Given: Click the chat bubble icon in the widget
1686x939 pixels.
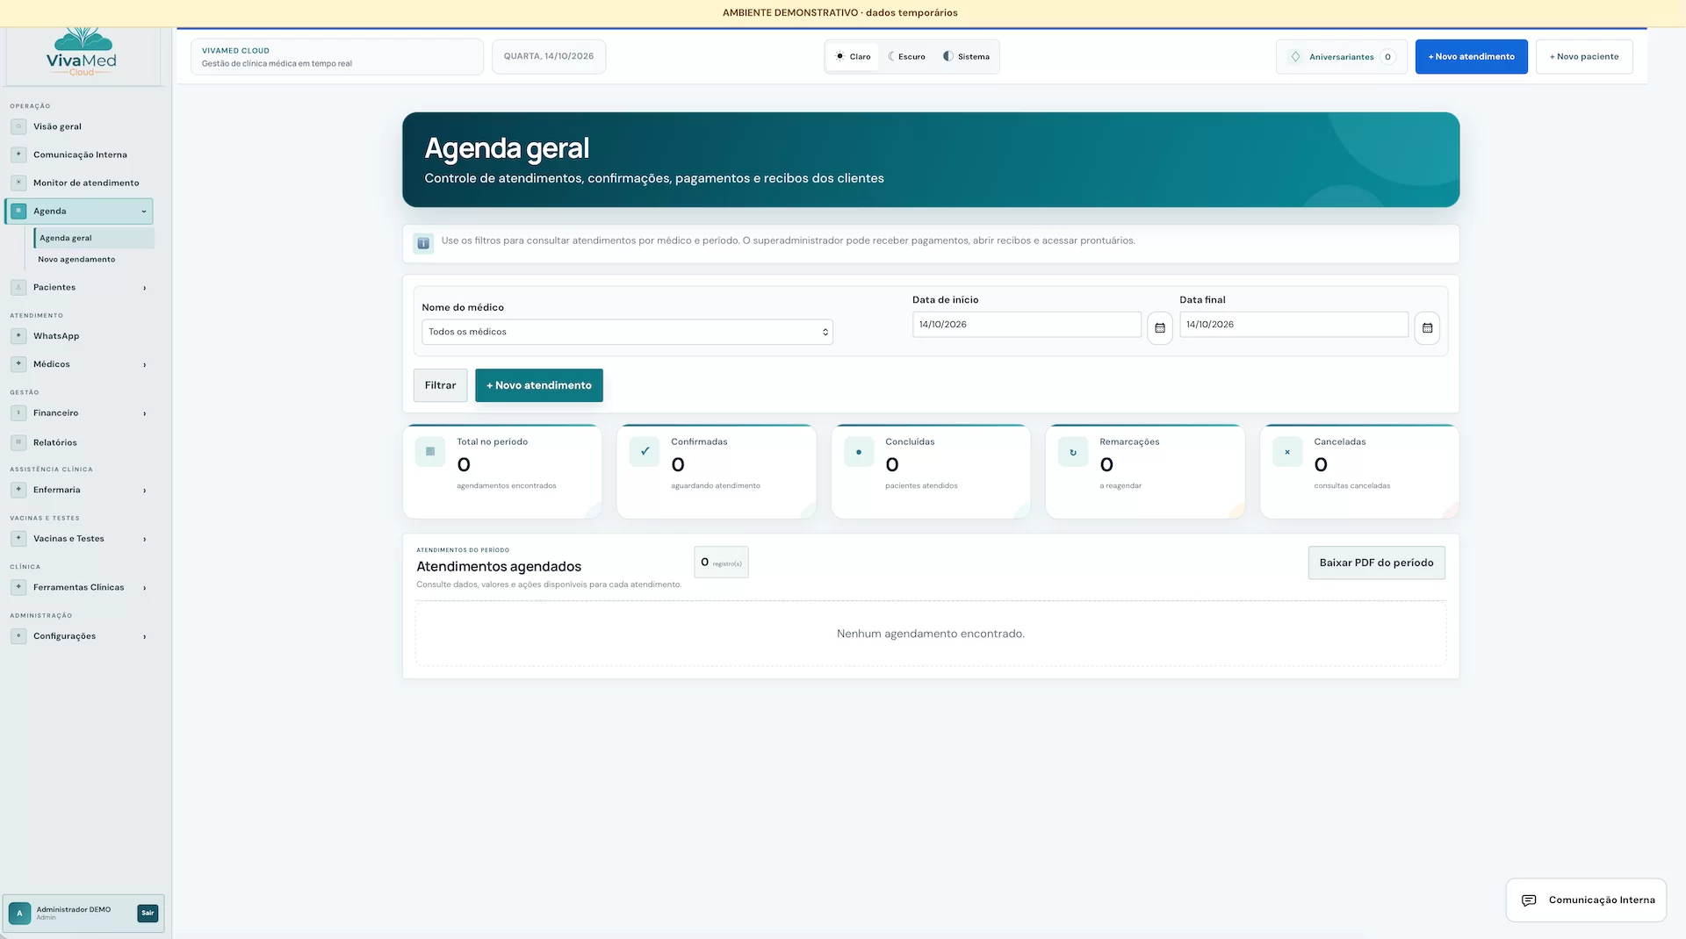Looking at the screenshot, I should (1529, 900).
